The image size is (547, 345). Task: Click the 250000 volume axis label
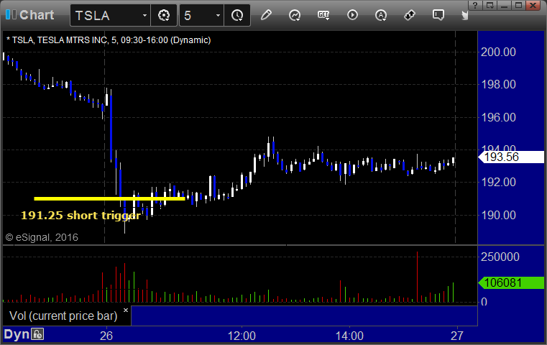500,257
